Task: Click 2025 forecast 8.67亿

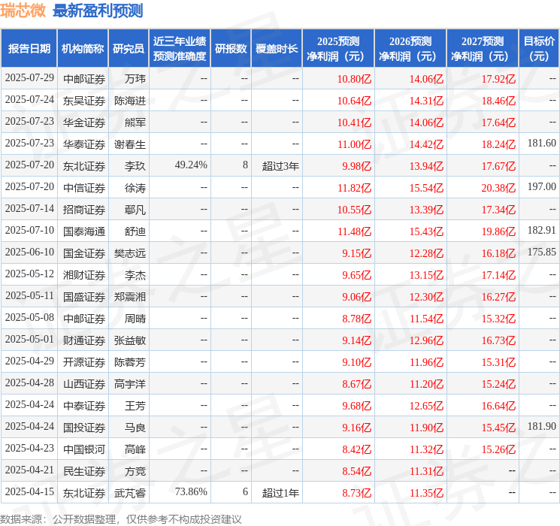Action: point(357,384)
